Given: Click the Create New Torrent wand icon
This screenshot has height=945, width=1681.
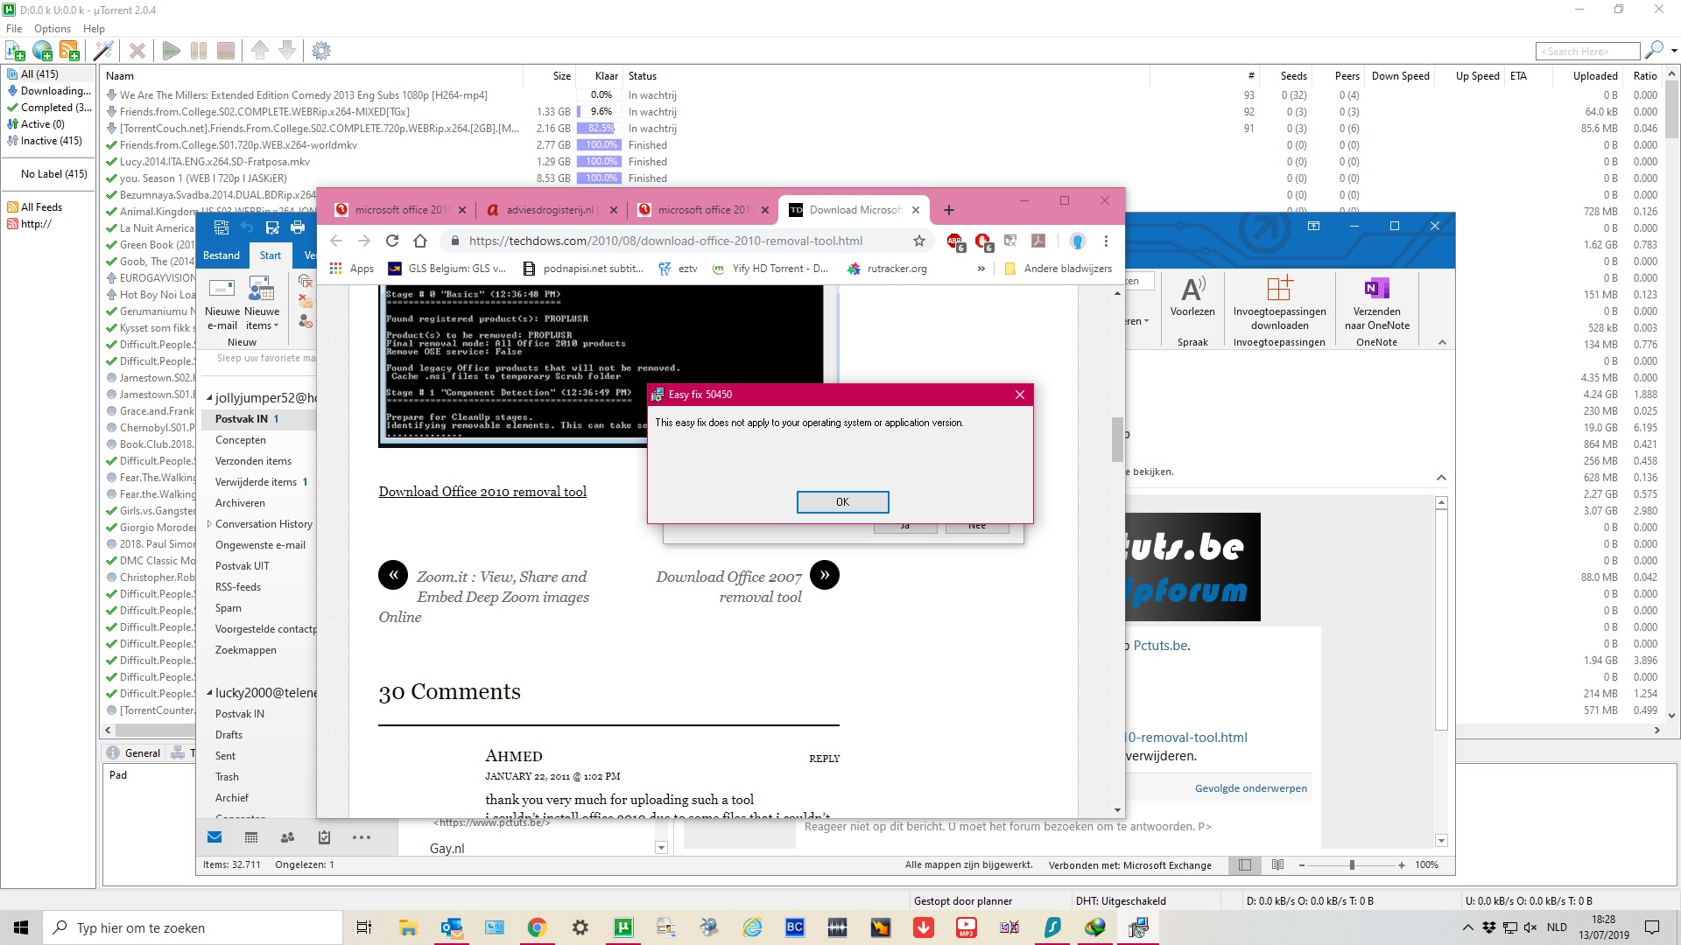Looking at the screenshot, I should (x=103, y=51).
